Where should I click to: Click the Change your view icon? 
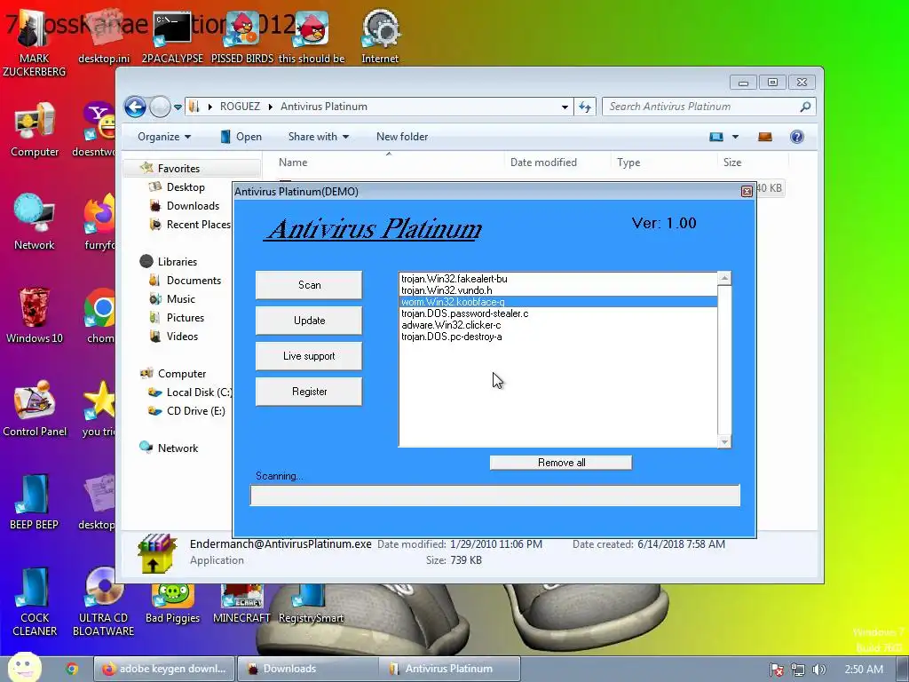pyautogui.click(x=716, y=137)
